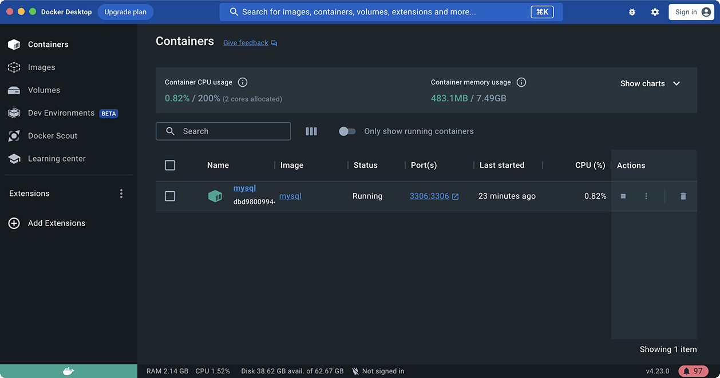Check the select-all containers checkbox
720x378 pixels.
(x=170, y=165)
